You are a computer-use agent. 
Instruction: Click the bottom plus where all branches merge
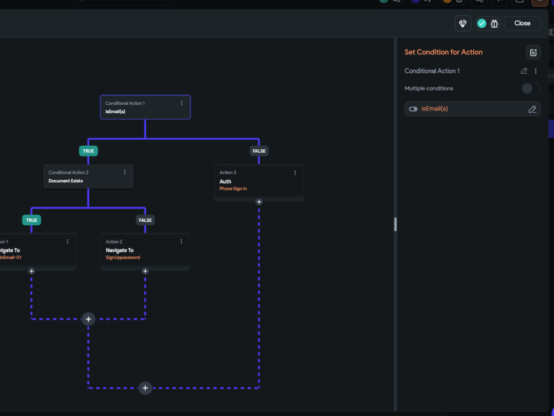pyautogui.click(x=145, y=388)
